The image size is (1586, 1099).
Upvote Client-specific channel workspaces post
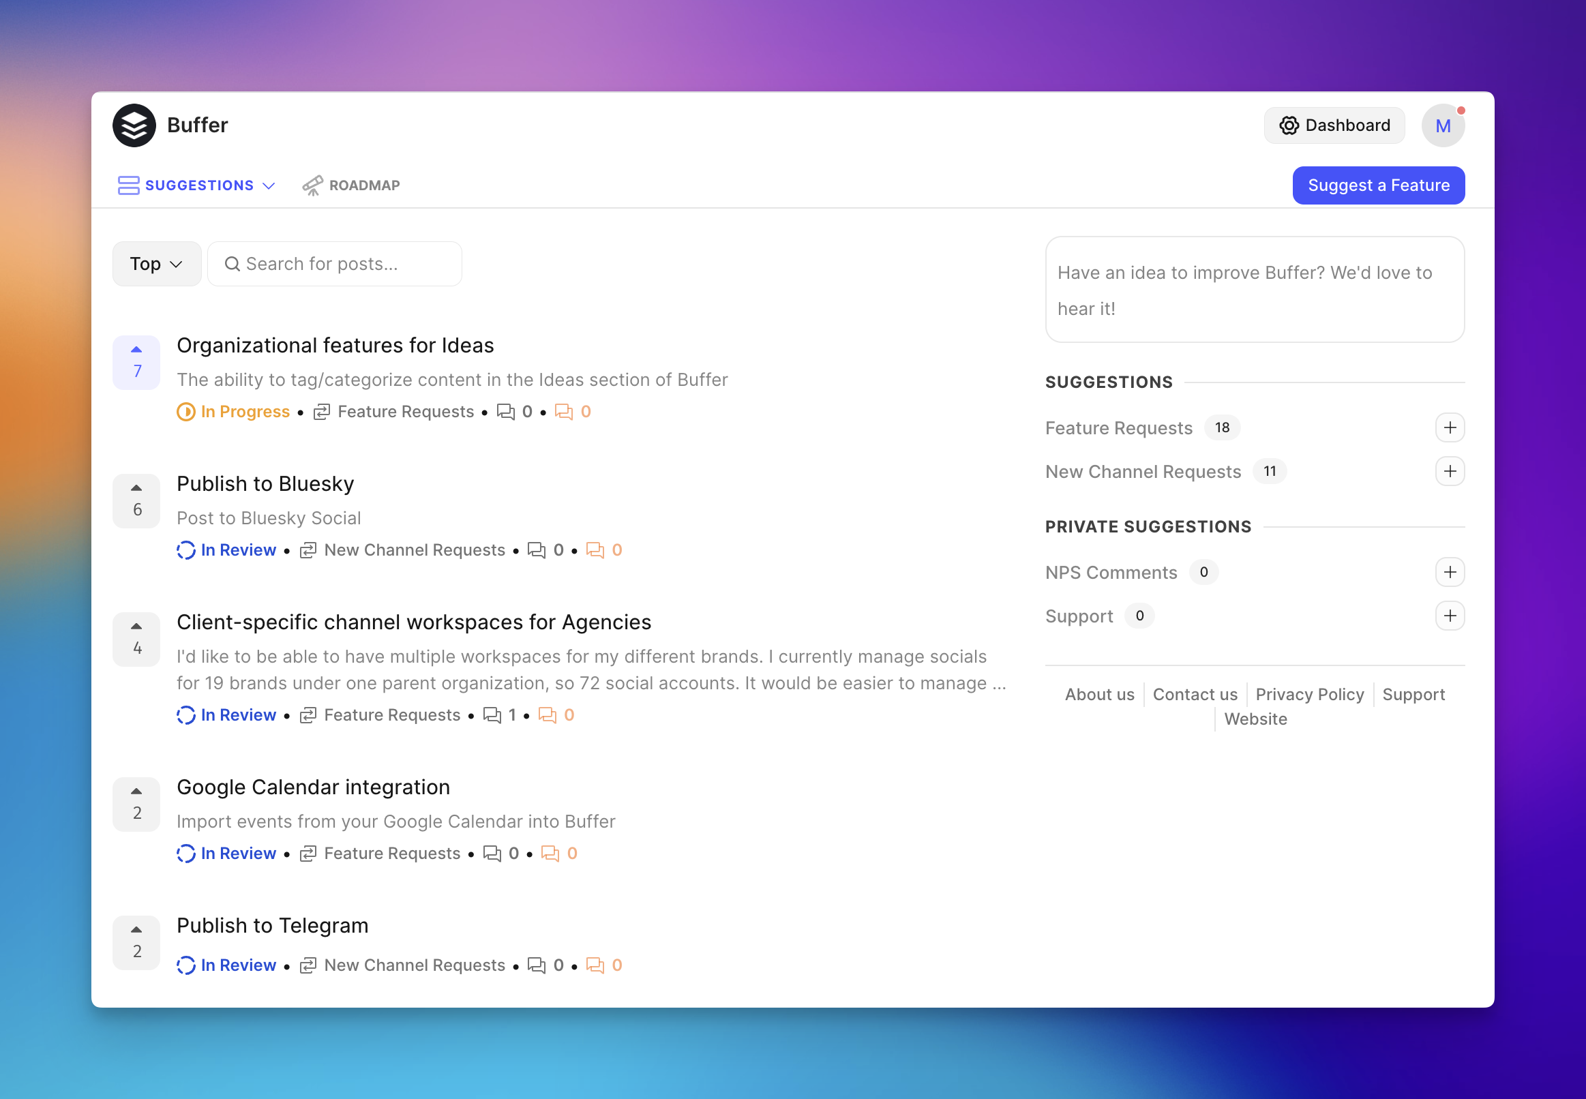click(x=136, y=639)
